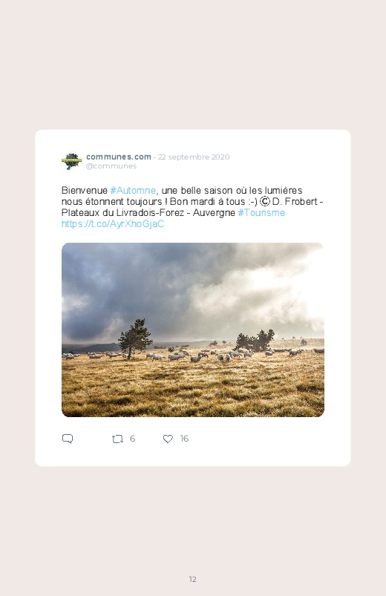Click the large lone tree in the photo

coord(134,338)
